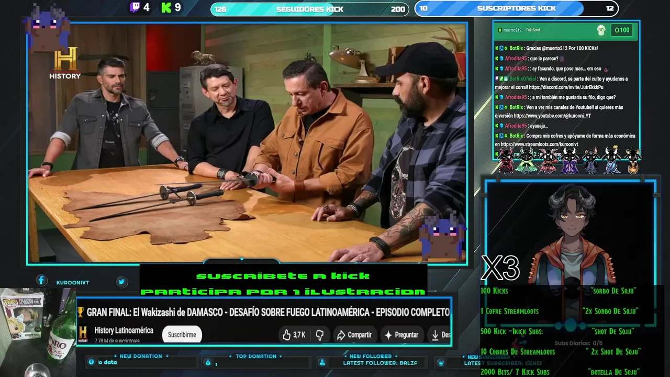Viewport: 670px width, 377px height.
Task: Click the KUROONIVT social handle text
Action: pos(73,283)
